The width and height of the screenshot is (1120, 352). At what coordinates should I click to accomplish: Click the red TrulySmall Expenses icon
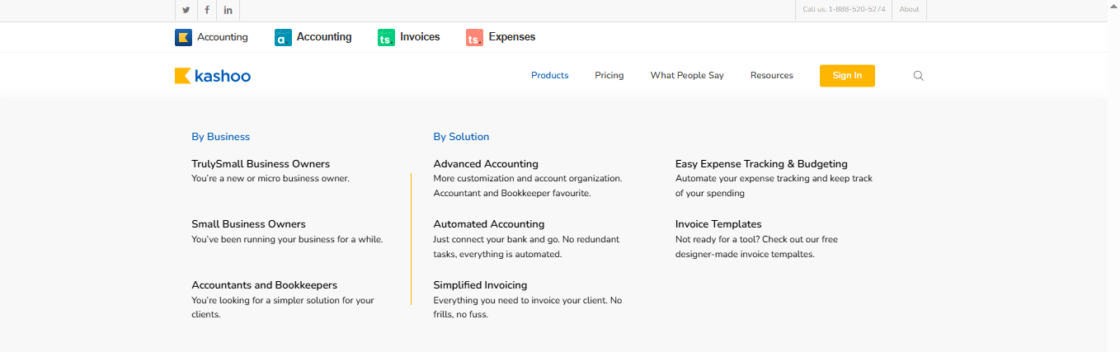coord(474,37)
